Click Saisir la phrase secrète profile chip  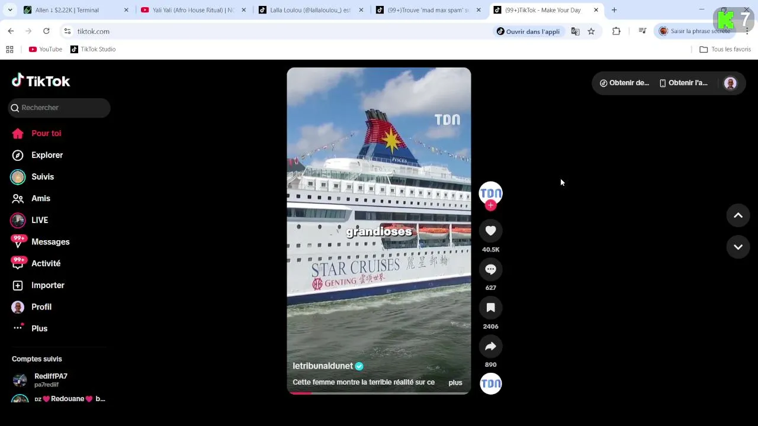(695, 31)
